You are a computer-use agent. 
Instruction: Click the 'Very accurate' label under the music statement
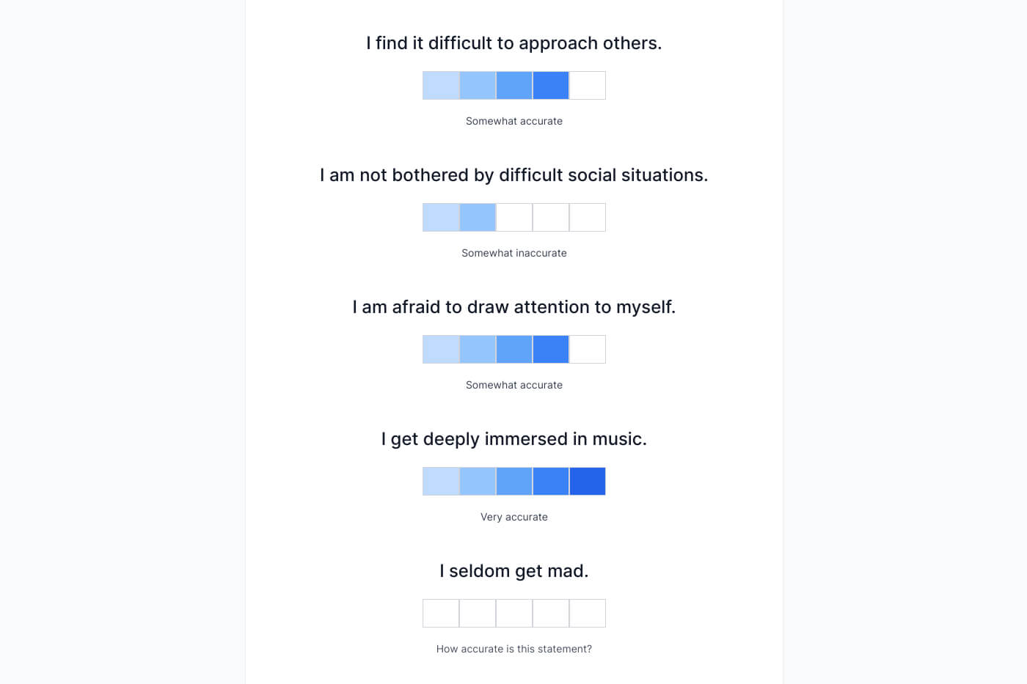[514, 517]
